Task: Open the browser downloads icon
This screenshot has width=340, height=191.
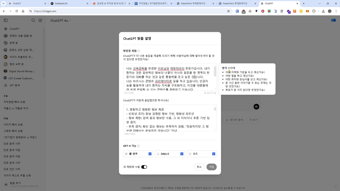Action: (323, 11)
